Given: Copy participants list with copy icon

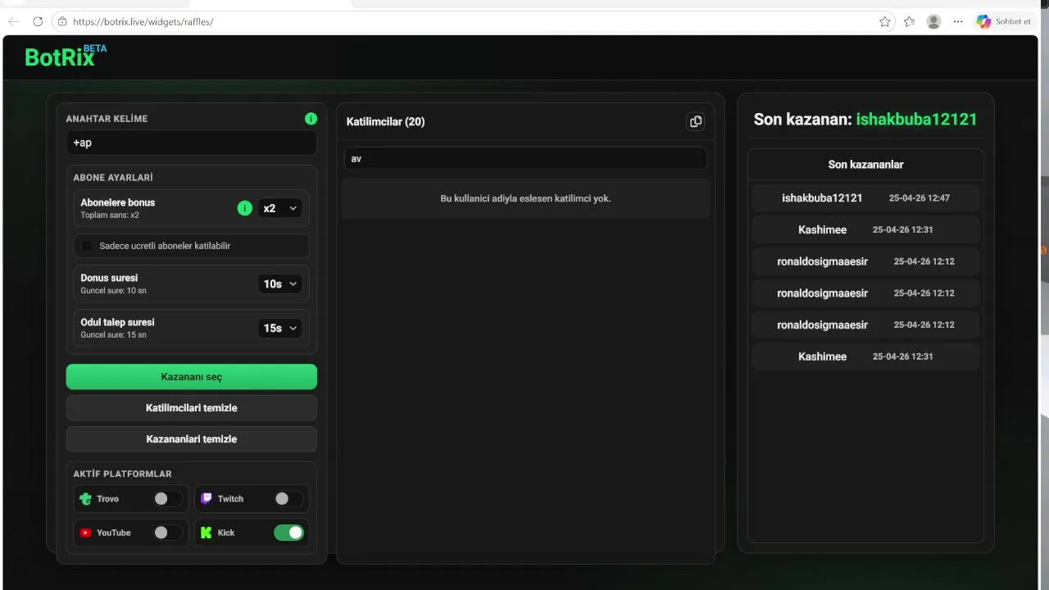Looking at the screenshot, I should click(696, 121).
